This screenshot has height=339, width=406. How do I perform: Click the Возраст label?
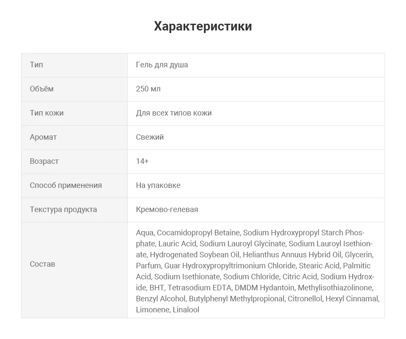[44, 161]
